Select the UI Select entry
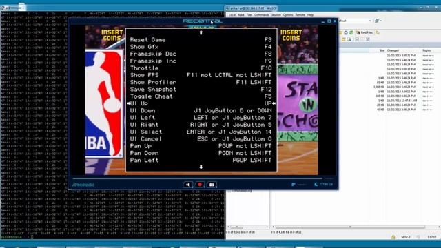This screenshot has width=441, height=248. [x=201, y=132]
